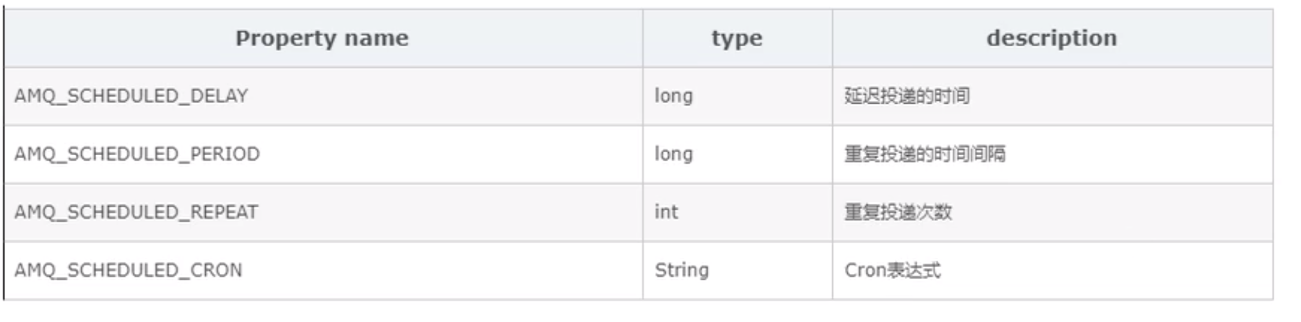Click the description "重复投递的时间间隔"
The image size is (1301, 322).
(925, 154)
